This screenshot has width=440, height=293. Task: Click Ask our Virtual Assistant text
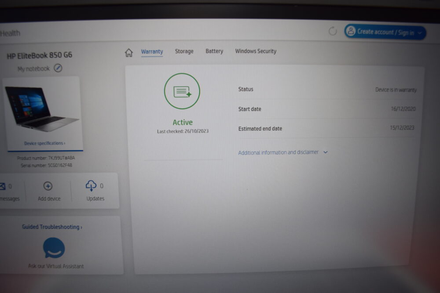click(x=56, y=266)
